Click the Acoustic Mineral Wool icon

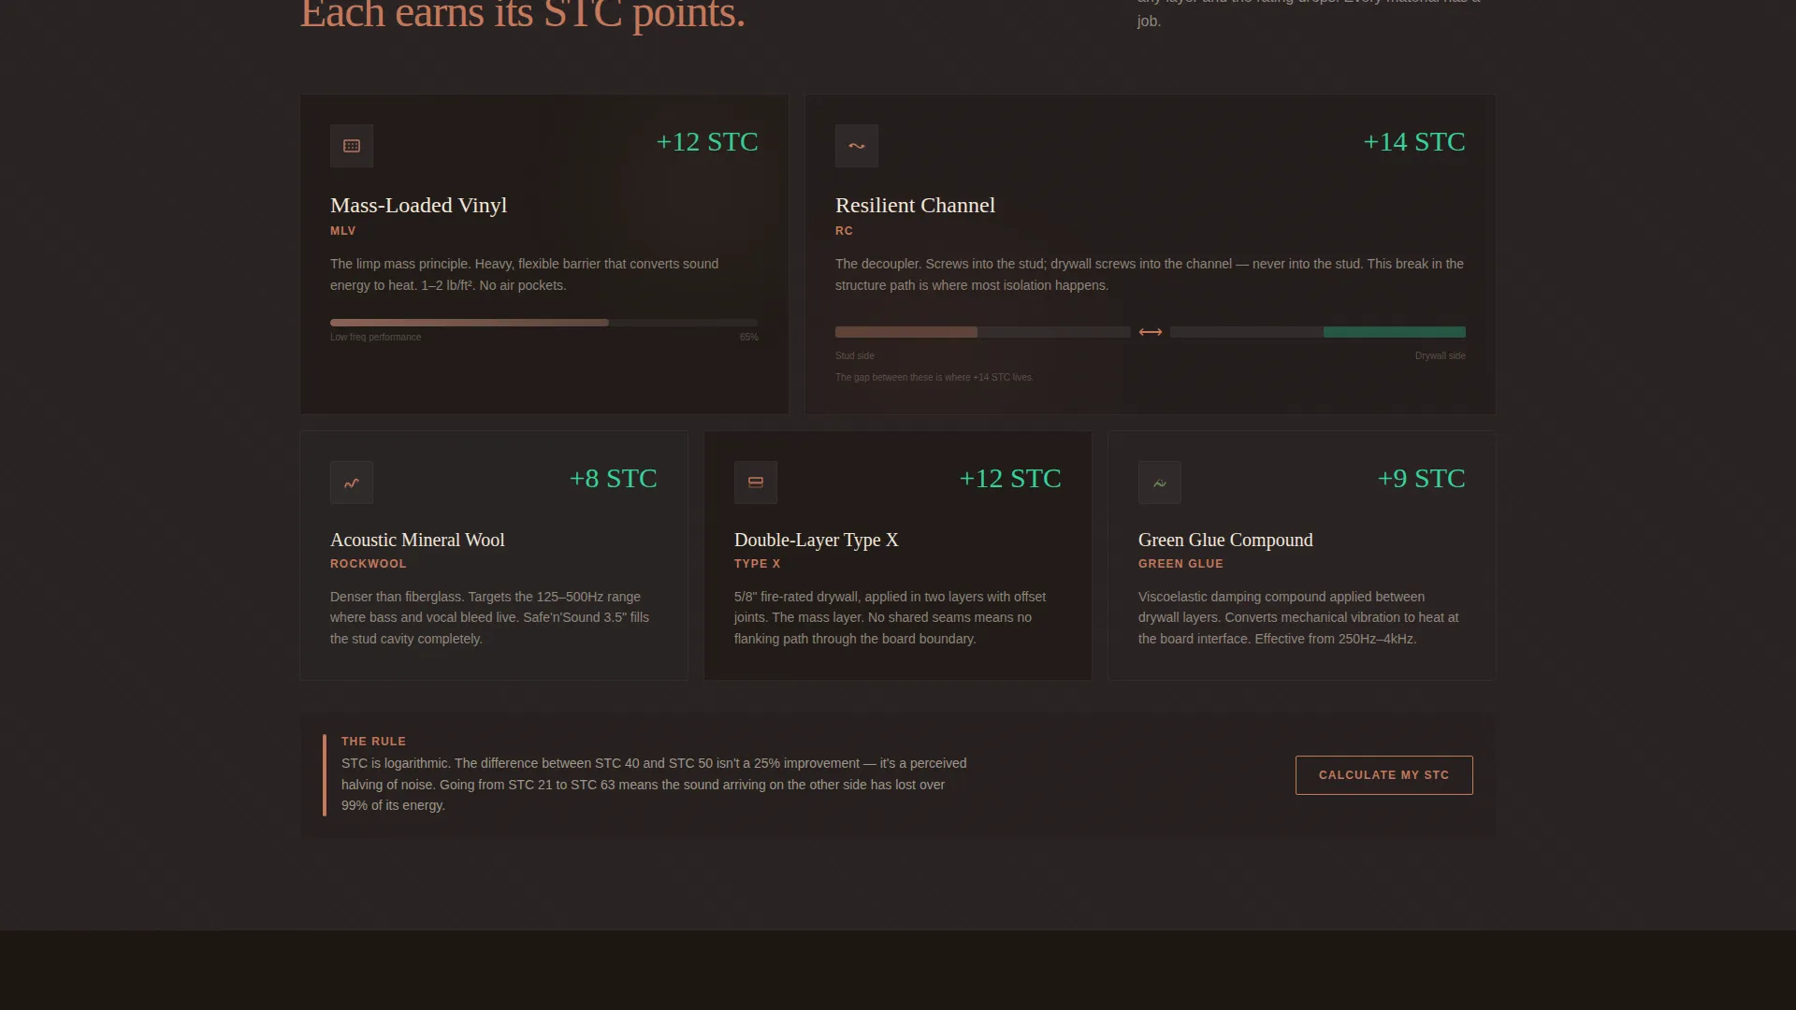(352, 483)
